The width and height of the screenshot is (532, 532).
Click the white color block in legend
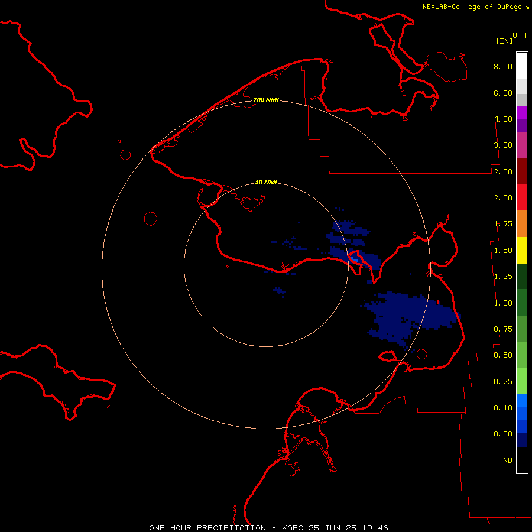[522, 66]
